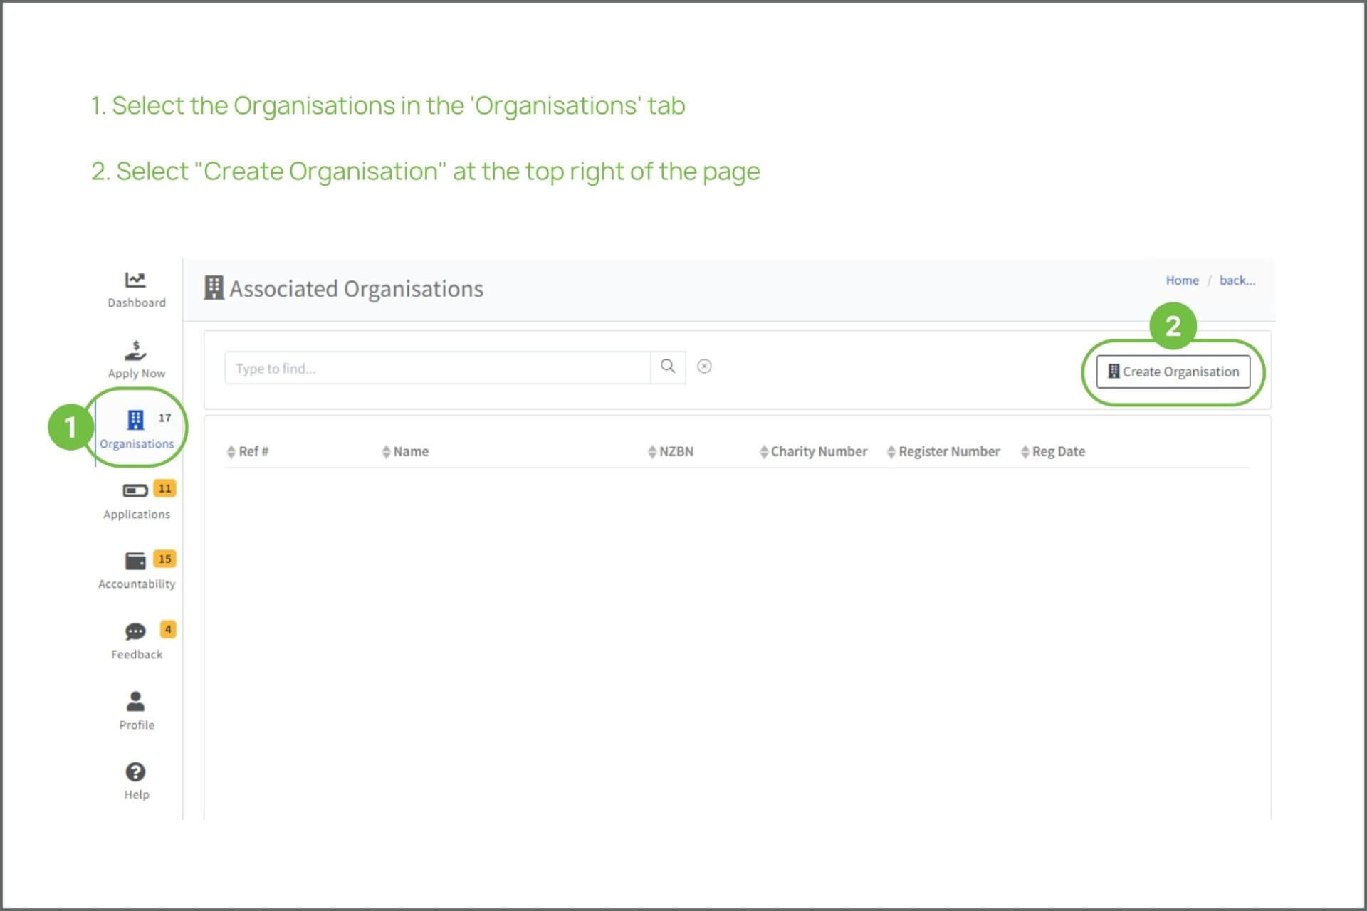This screenshot has height=911, width=1367.
Task: Click the Create Organisation button
Action: pyautogui.click(x=1173, y=372)
